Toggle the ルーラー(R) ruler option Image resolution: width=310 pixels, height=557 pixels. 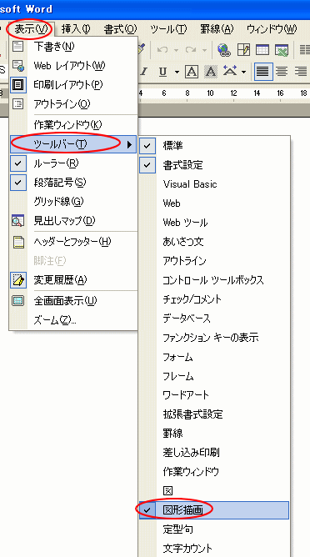coord(72,163)
